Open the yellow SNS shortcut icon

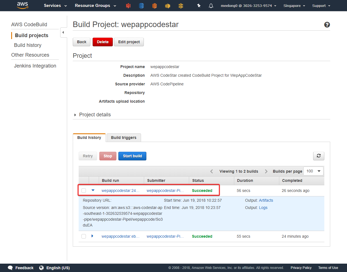pos(168,6)
